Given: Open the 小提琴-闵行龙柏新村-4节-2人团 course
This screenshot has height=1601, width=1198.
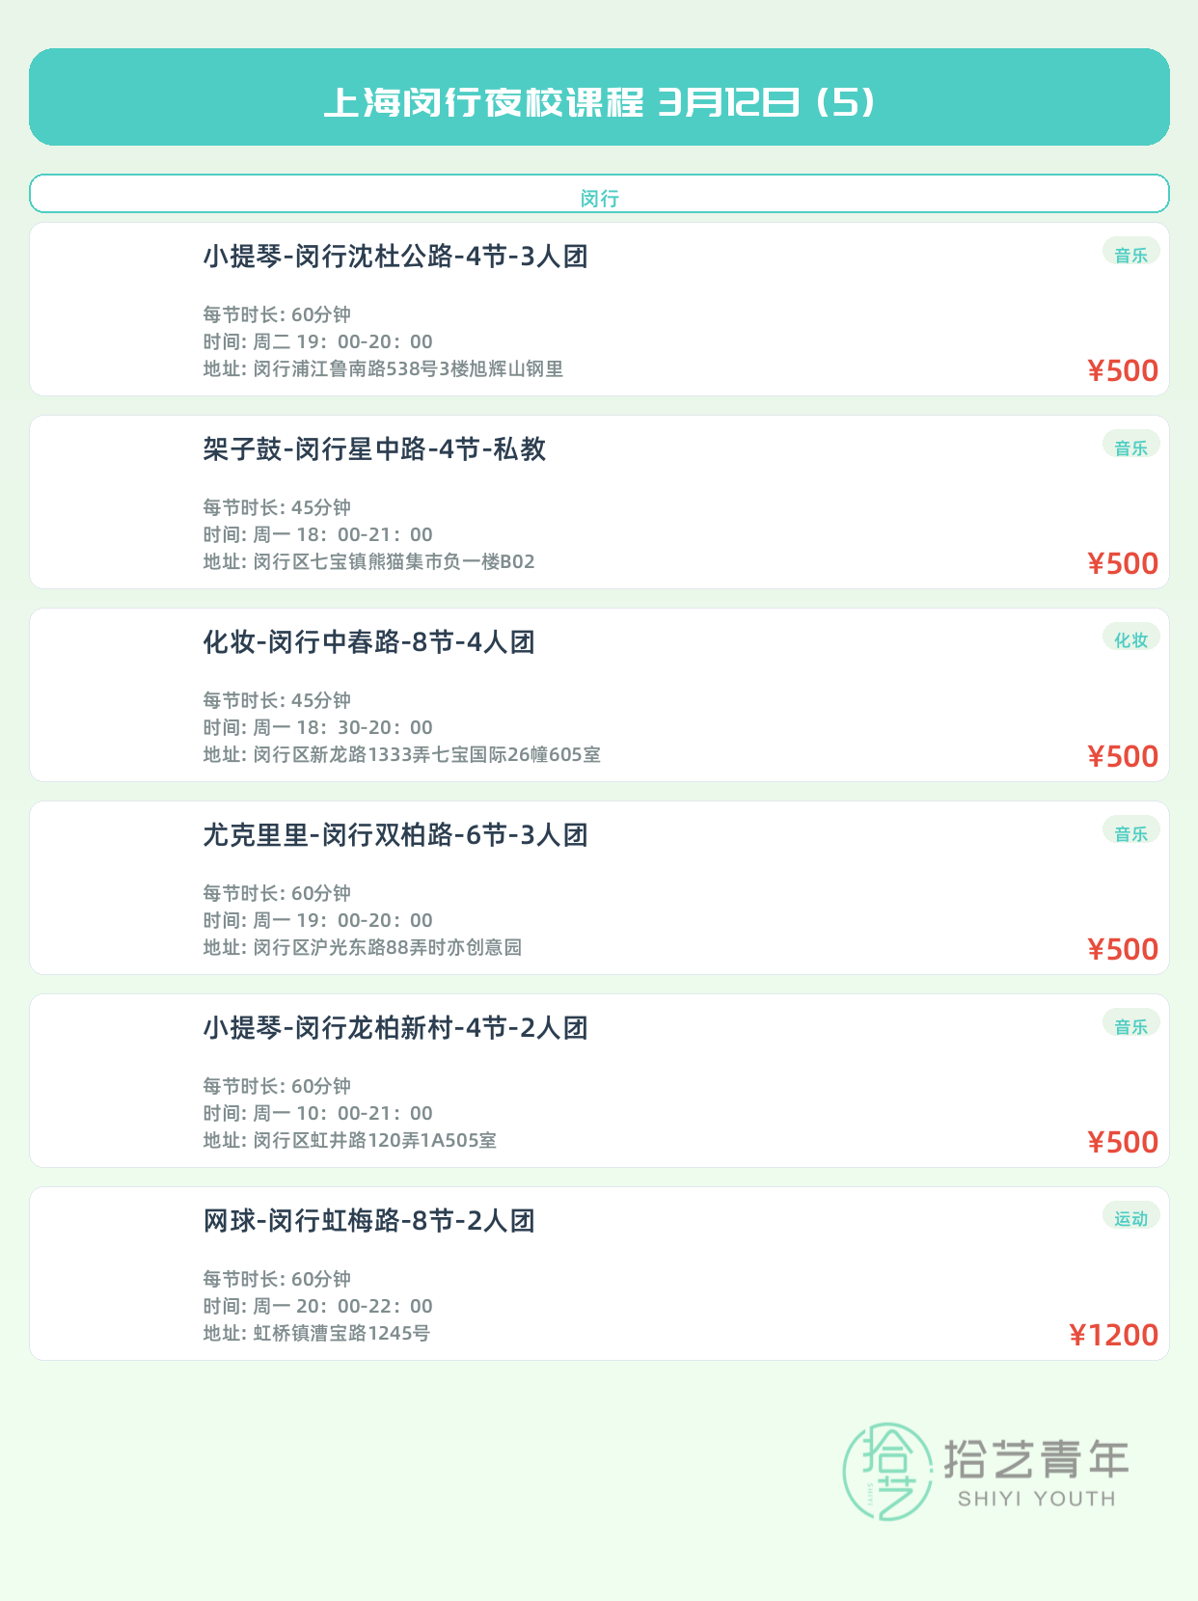Looking at the screenshot, I should pyautogui.click(x=395, y=1028).
